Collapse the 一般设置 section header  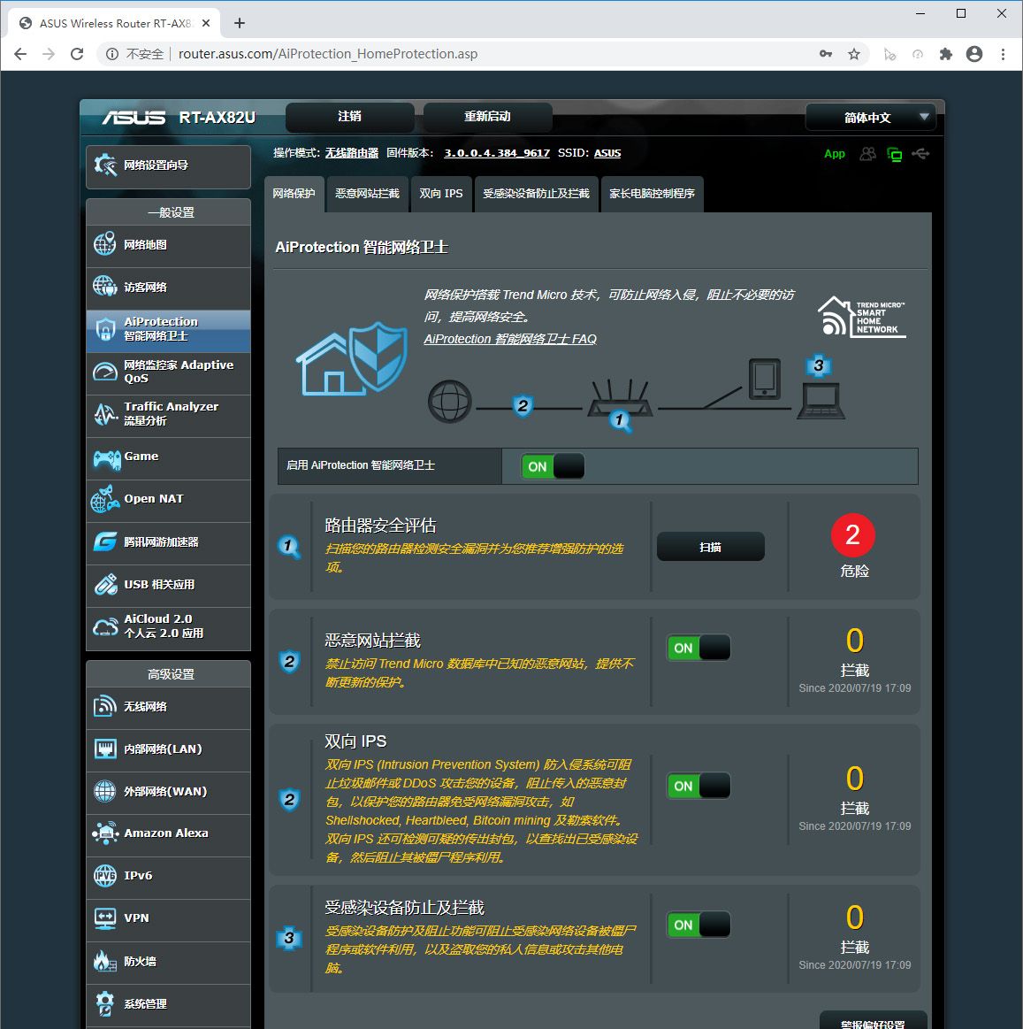[168, 211]
